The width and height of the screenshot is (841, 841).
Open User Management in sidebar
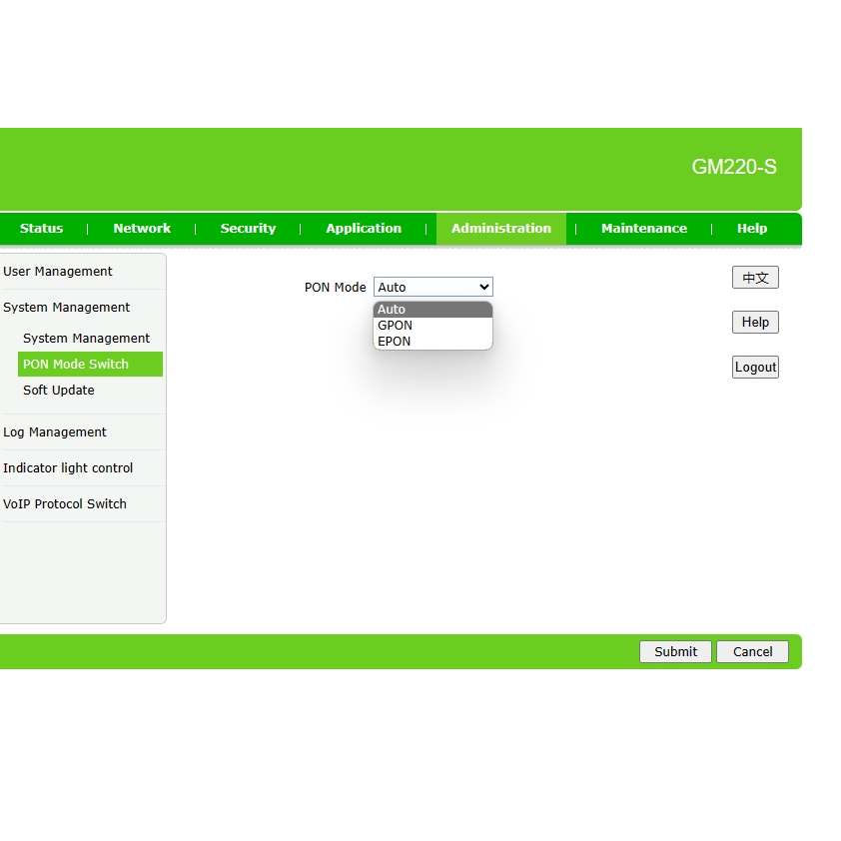click(x=58, y=272)
